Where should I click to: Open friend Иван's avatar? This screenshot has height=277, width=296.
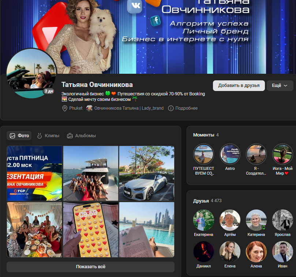[282, 251]
